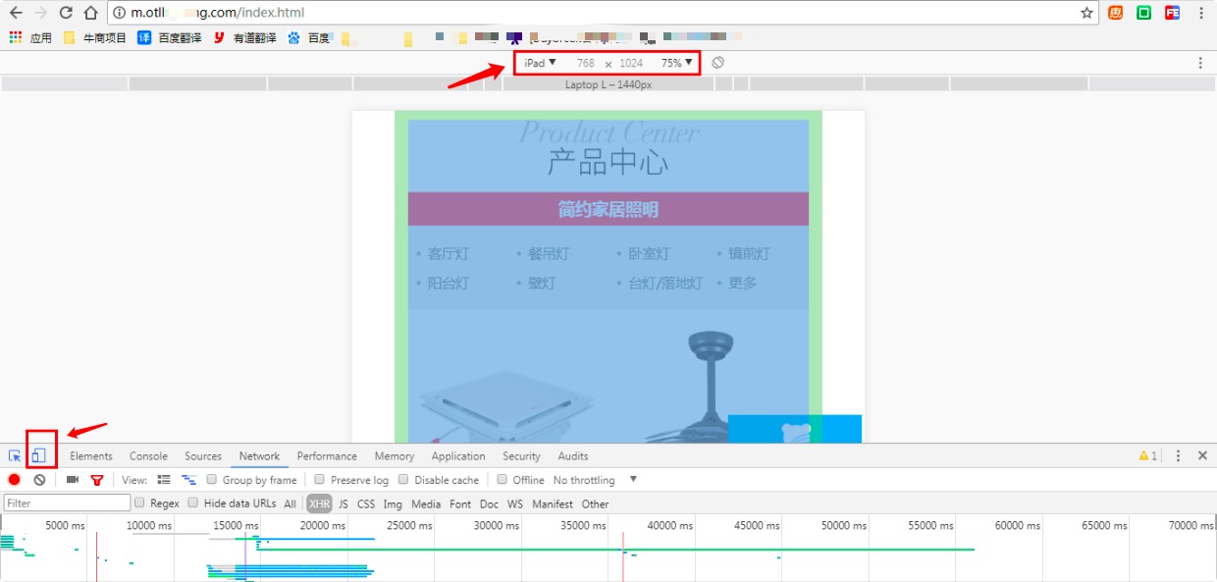Image resolution: width=1217 pixels, height=582 pixels.
Task: Reload the page with the refresh icon
Action: point(66,13)
